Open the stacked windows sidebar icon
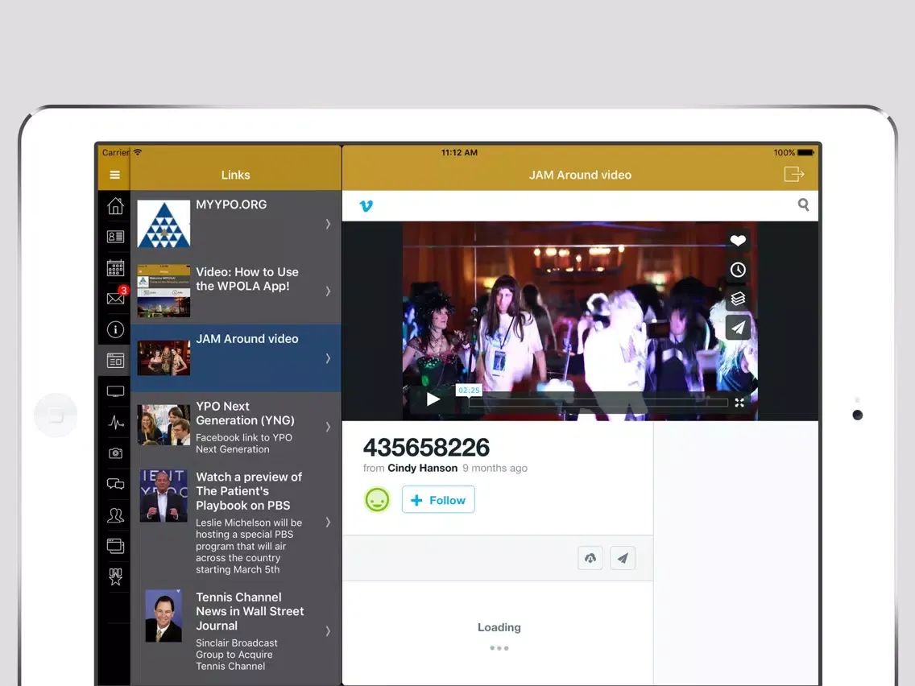This screenshot has width=915, height=686. (115, 546)
